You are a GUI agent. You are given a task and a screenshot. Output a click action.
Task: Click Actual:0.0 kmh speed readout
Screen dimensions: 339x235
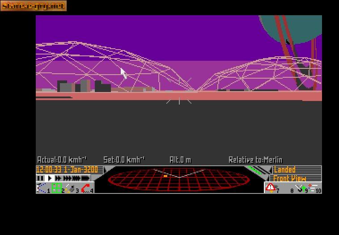62,160
